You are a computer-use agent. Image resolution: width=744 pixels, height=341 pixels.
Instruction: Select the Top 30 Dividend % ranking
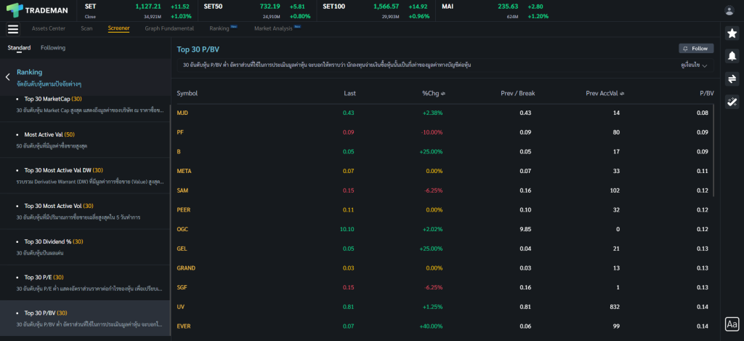pos(54,241)
